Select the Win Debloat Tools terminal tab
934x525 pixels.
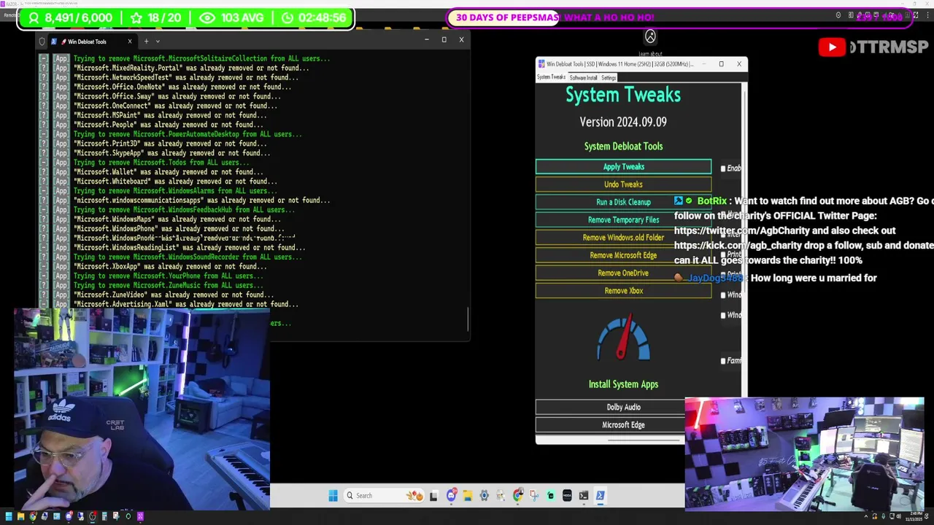(x=91, y=42)
